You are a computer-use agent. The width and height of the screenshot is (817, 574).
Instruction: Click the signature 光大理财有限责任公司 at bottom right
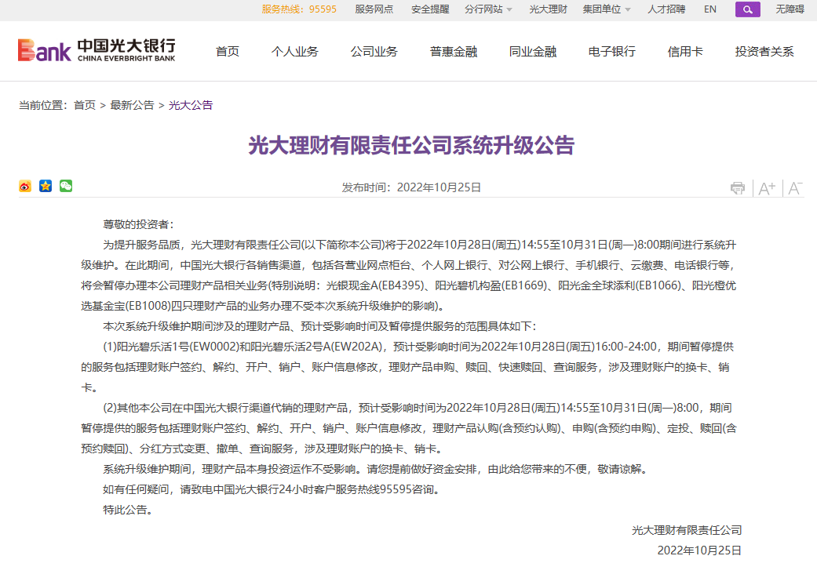point(687,530)
